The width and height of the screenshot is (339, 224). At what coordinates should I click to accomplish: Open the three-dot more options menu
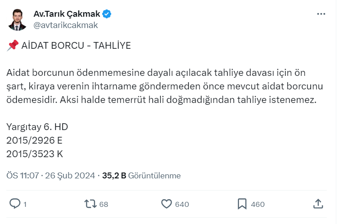coord(321,14)
